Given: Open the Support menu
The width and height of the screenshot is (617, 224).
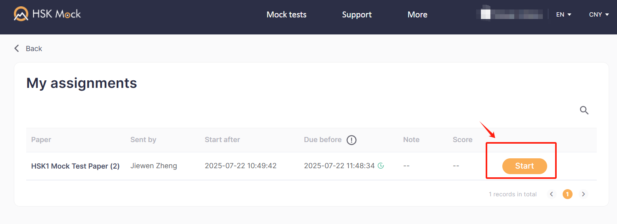Looking at the screenshot, I should coord(357,15).
